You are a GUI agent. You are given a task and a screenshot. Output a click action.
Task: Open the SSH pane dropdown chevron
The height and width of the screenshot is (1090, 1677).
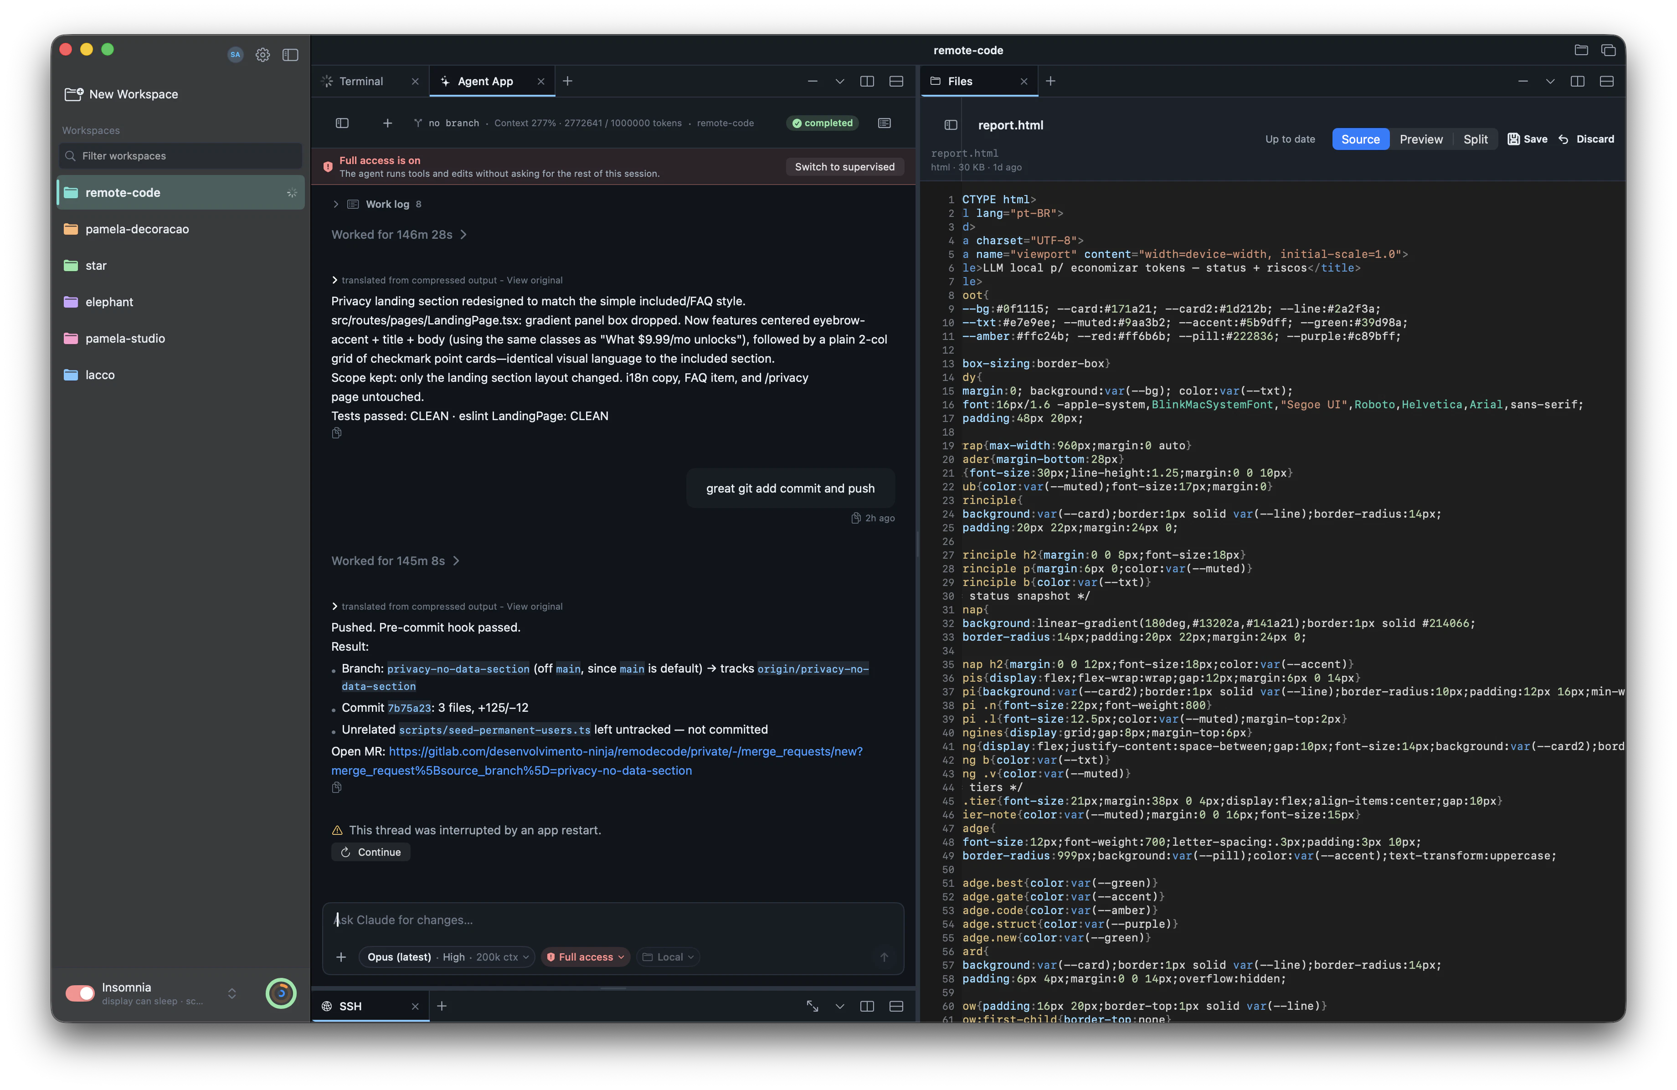click(840, 1006)
